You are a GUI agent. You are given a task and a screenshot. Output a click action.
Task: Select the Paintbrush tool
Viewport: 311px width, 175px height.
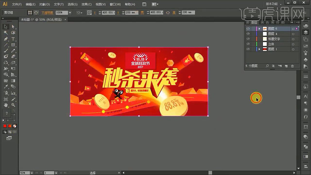6,51
